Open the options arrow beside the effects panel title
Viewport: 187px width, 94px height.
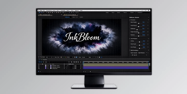[149, 17]
